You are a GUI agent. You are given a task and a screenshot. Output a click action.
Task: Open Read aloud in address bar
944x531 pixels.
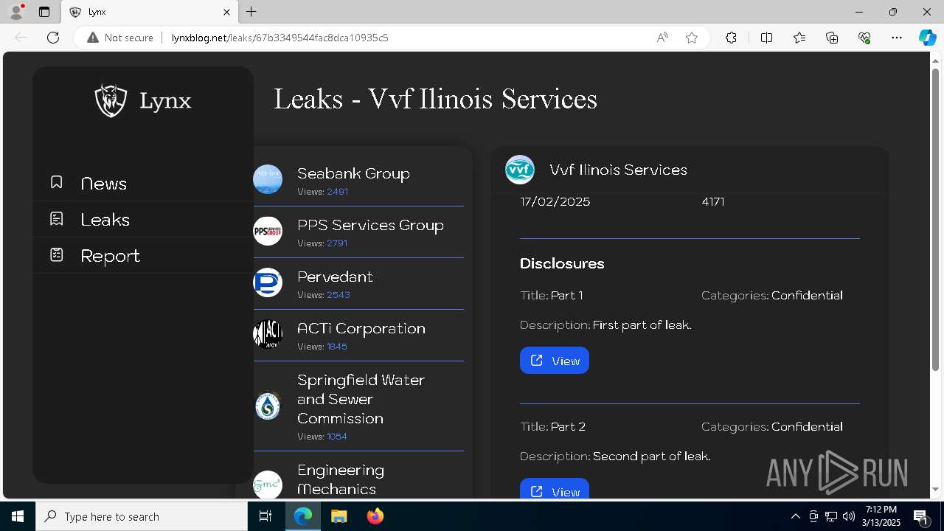(662, 38)
